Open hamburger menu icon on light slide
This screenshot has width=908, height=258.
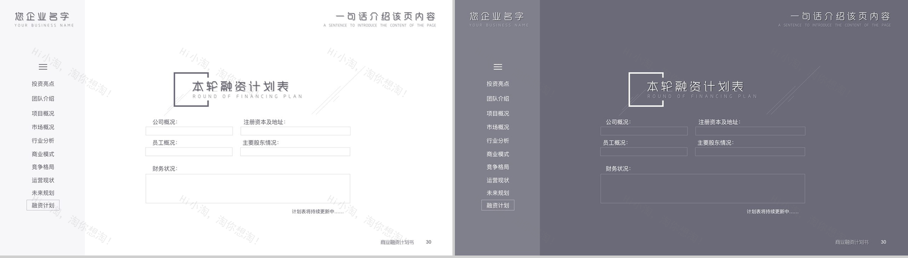pos(43,67)
